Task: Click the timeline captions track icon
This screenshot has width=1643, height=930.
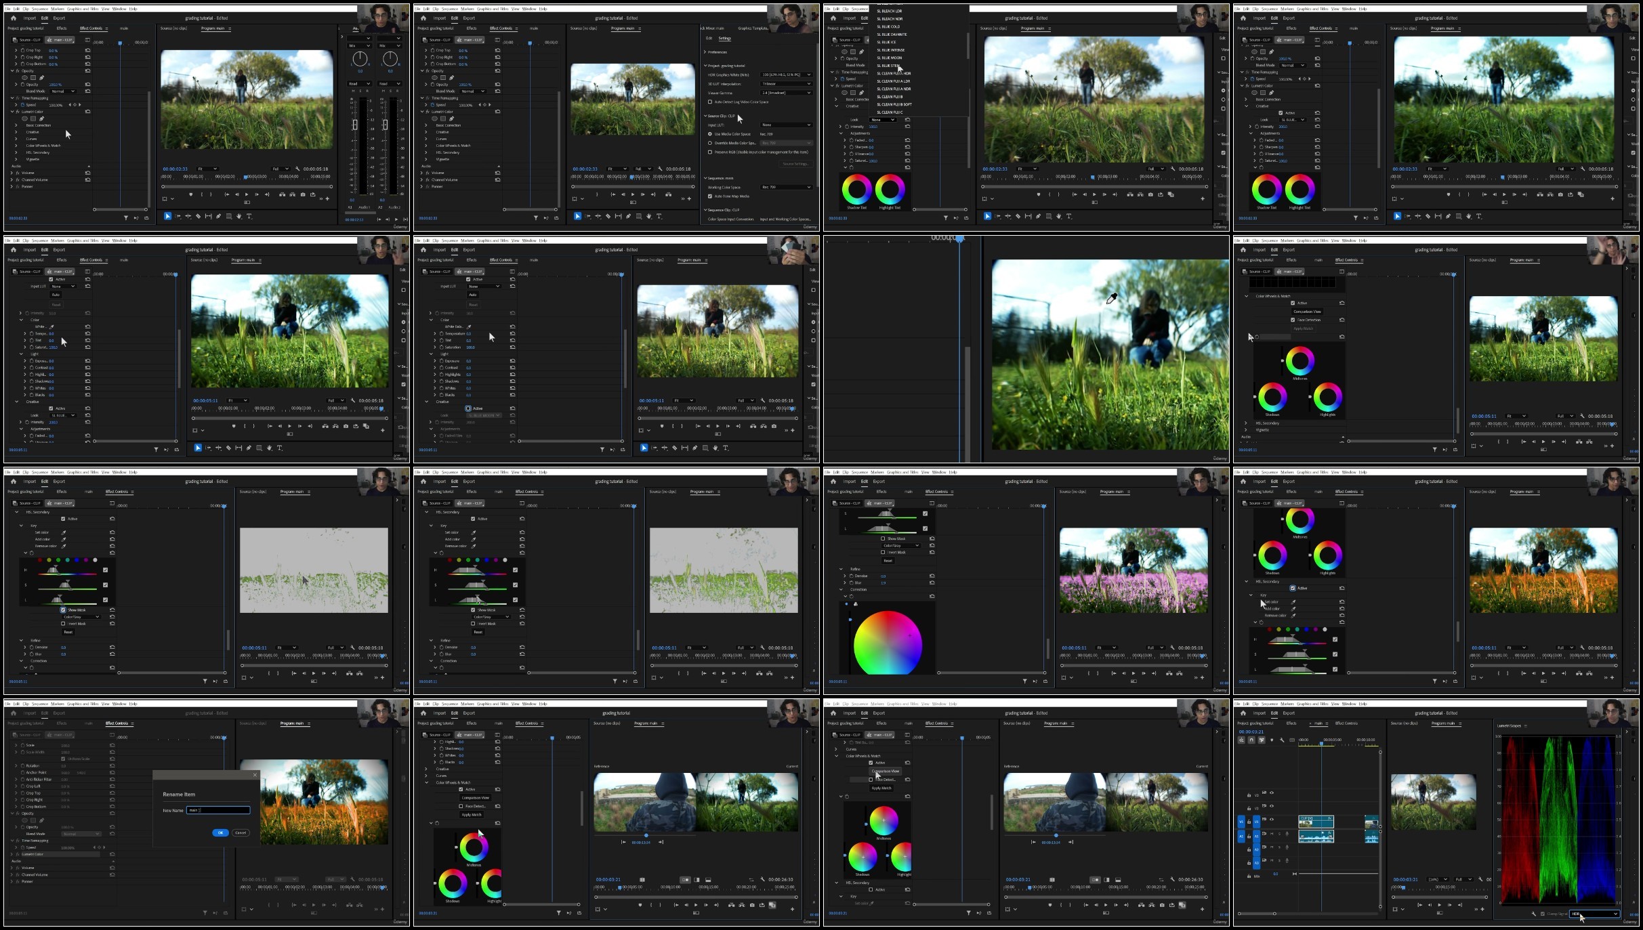Action: (1292, 740)
